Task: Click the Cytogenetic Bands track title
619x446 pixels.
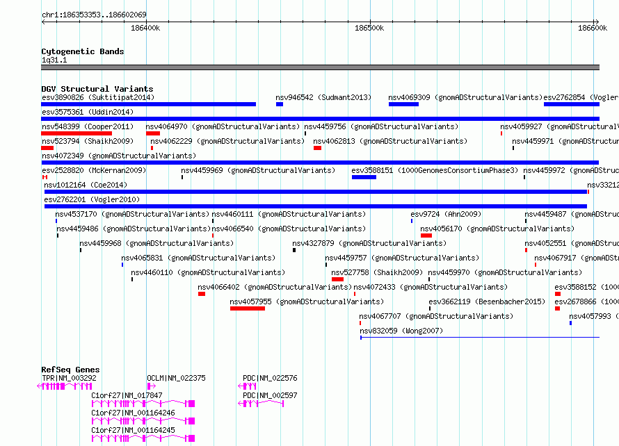Action: pyautogui.click(x=83, y=51)
